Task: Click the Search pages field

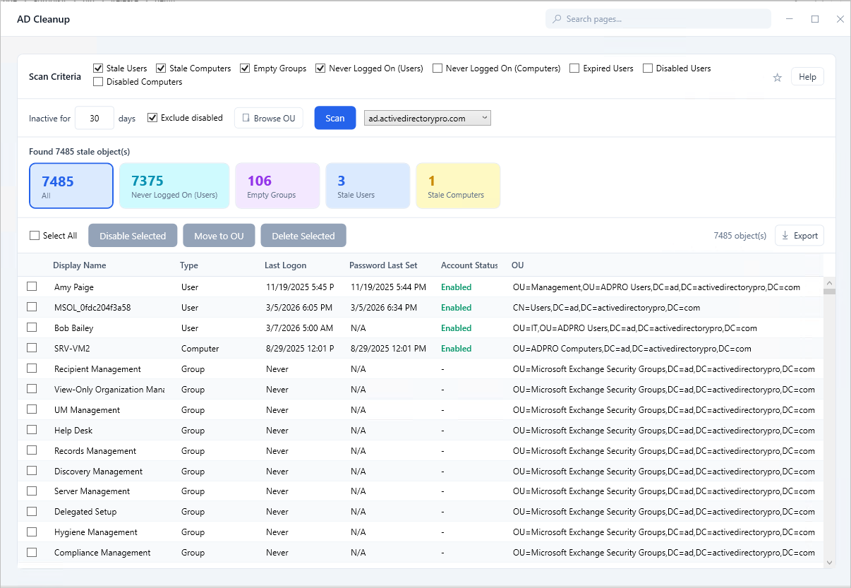Action: pos(658,19)
